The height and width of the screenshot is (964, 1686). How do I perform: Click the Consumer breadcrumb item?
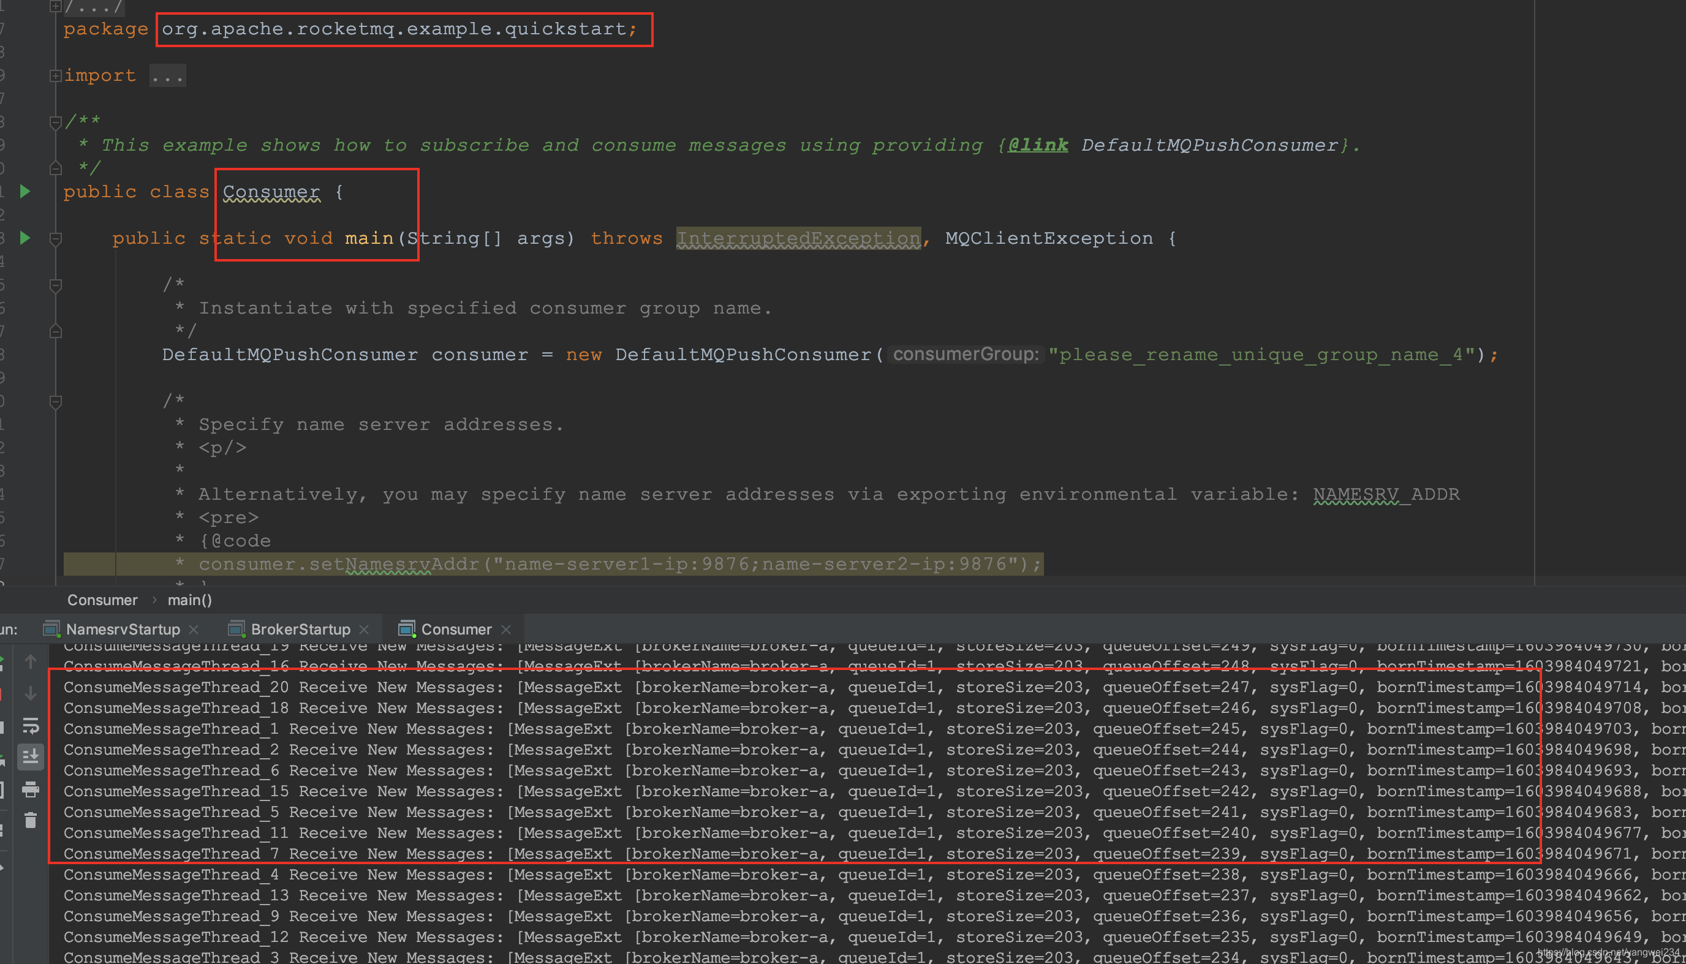(x=102, y=600)
